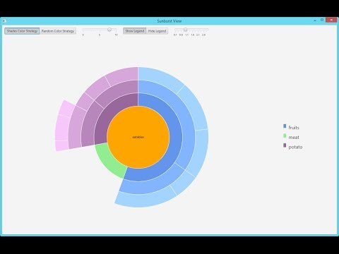Viewport: 339px width, 254px height.
Task: Maximize the Sunburst View window
Action: (x=322, y=20)
